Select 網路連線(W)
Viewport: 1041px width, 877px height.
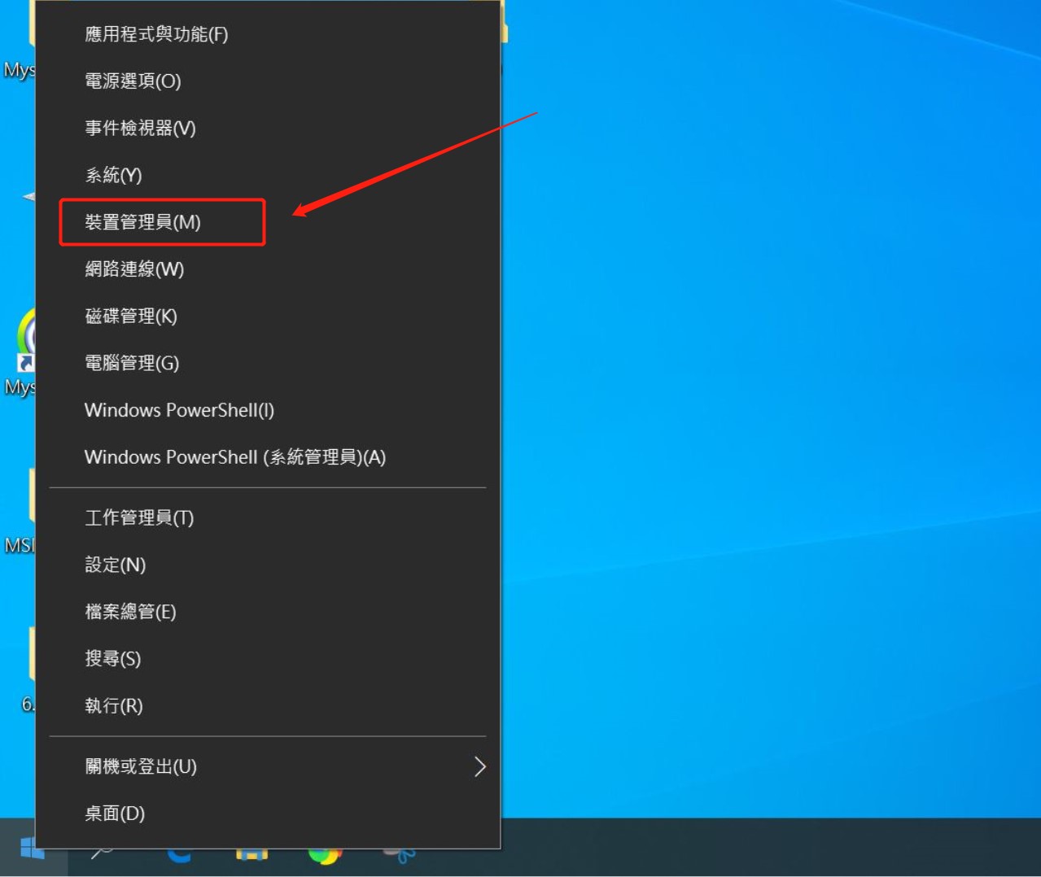pos(134,269)
